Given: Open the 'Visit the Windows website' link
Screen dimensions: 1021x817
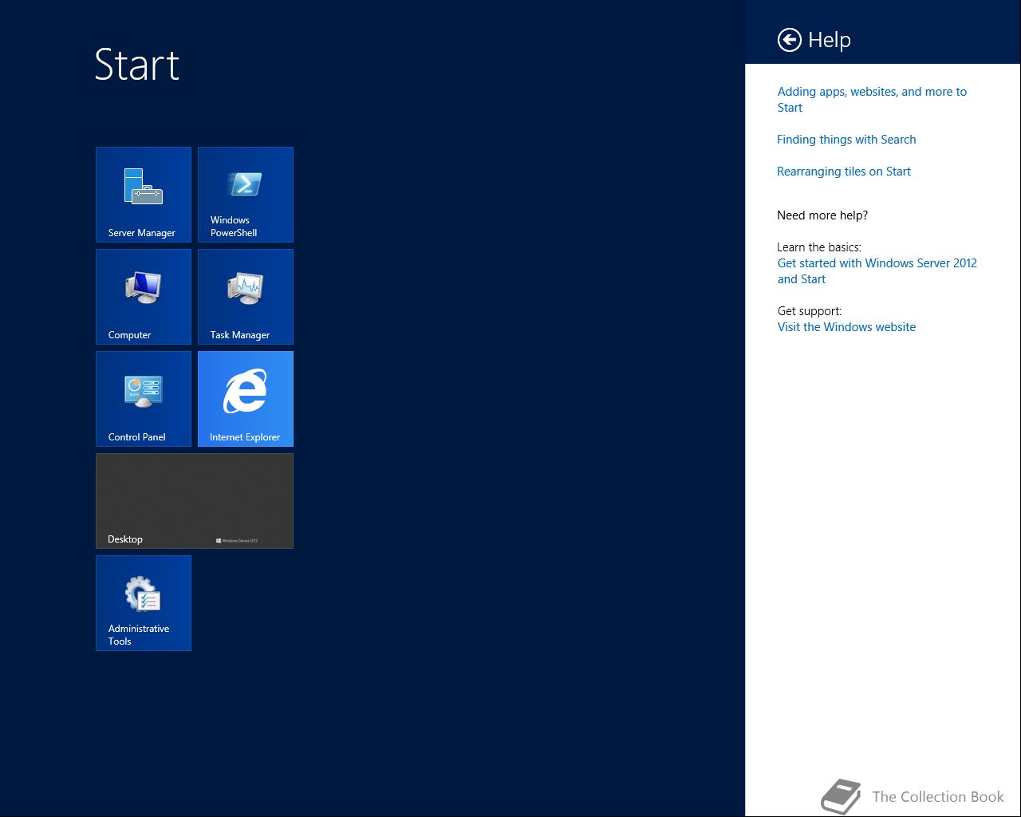Looking at the screenshot, I should click(846, 327).
